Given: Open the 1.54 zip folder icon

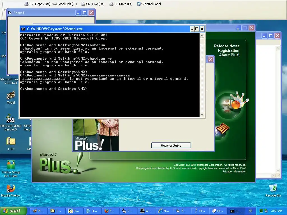Looking at the screenshot, I should [11, 144].
